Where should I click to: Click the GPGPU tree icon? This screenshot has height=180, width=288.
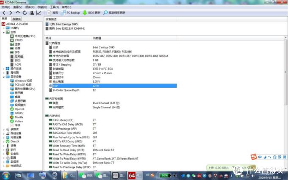point(12,113)
